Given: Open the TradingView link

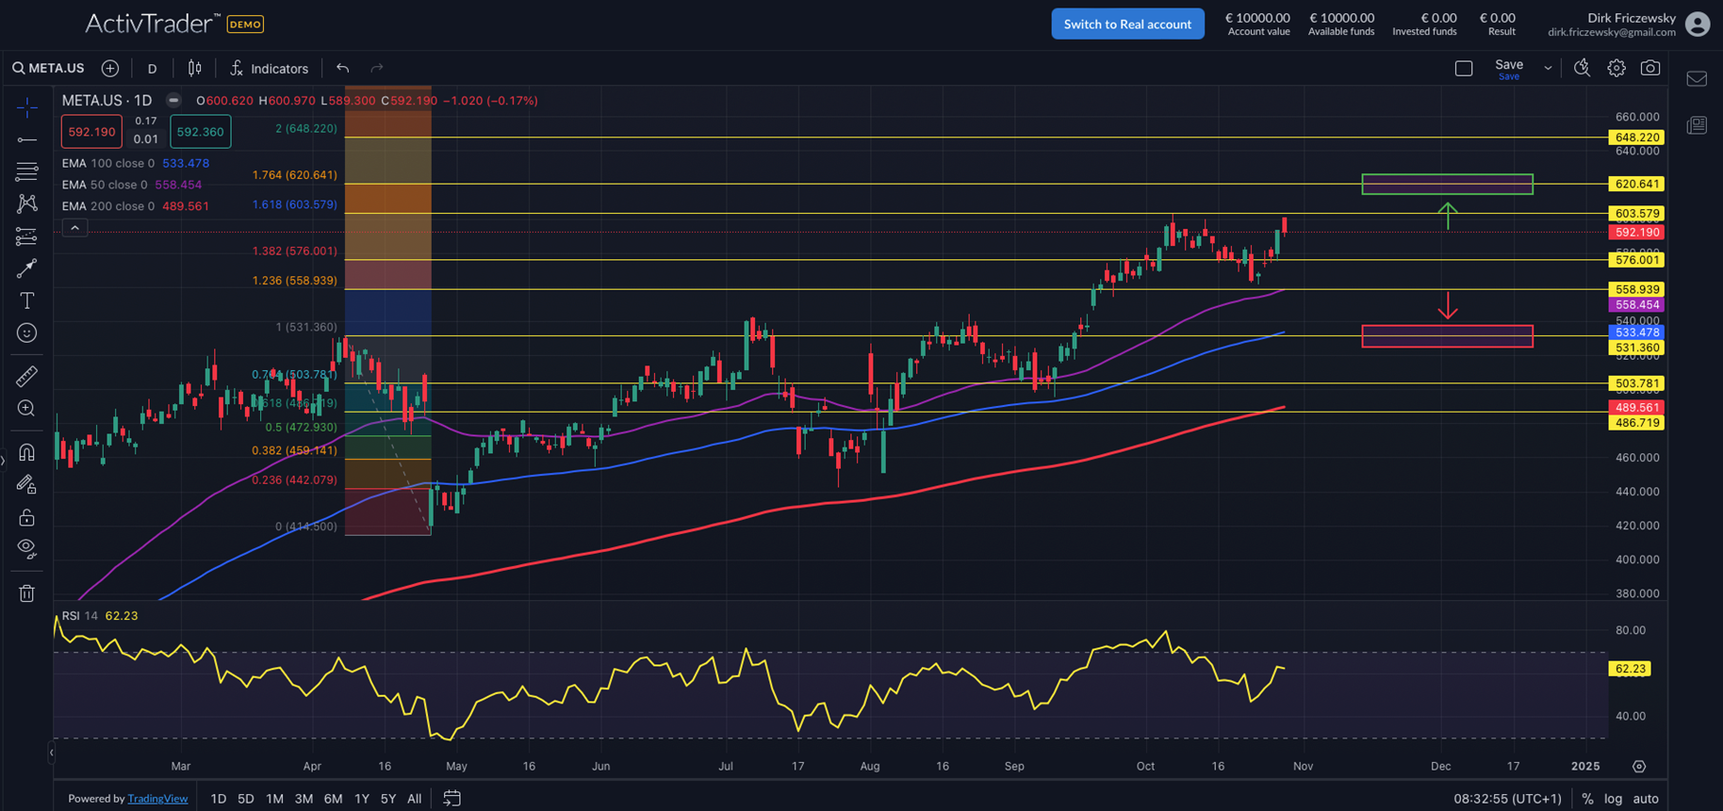Looking at the screenshot, I should point(157,798).
